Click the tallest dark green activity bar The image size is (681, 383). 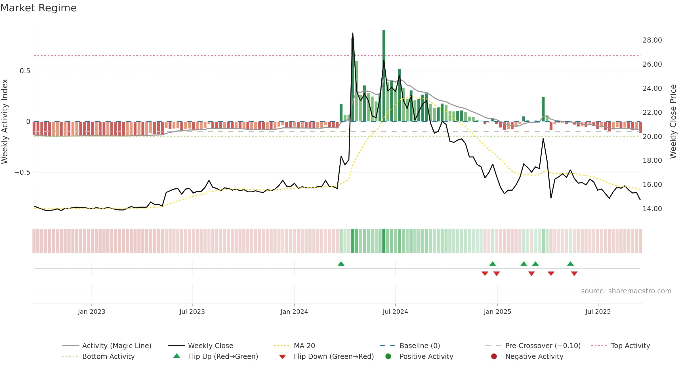coord(384,76)
